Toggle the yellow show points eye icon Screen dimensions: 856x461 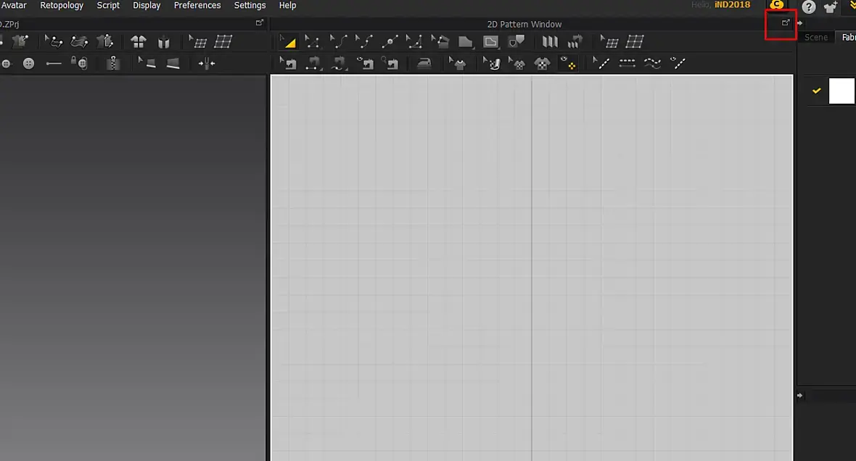coord(568,63)
